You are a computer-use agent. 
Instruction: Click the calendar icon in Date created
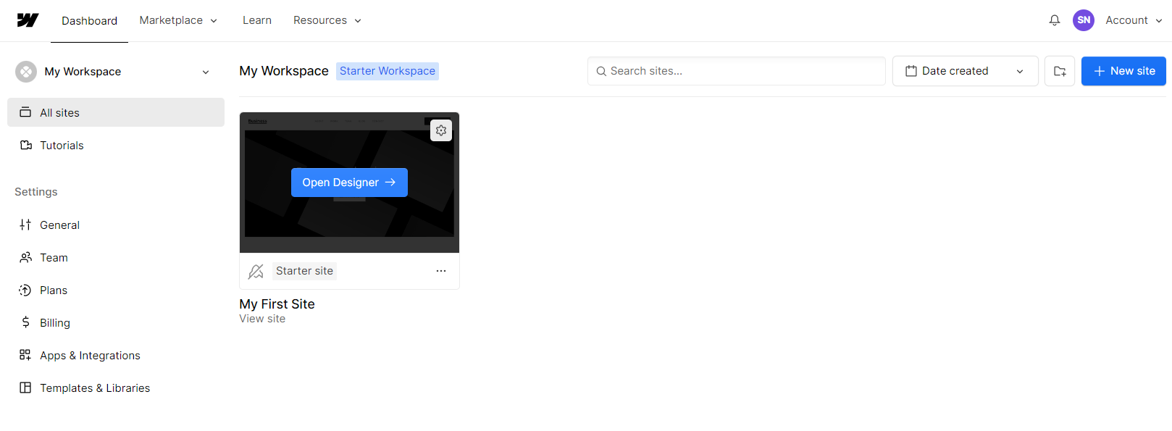pyautogui.click(x=911, y=71)
